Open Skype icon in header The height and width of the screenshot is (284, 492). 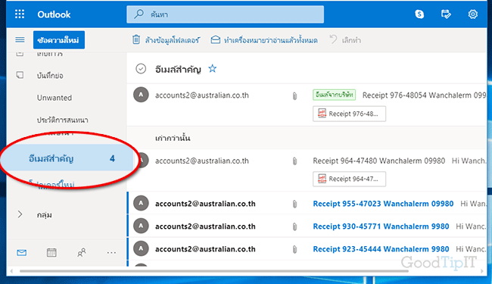[x=419, y=14]
